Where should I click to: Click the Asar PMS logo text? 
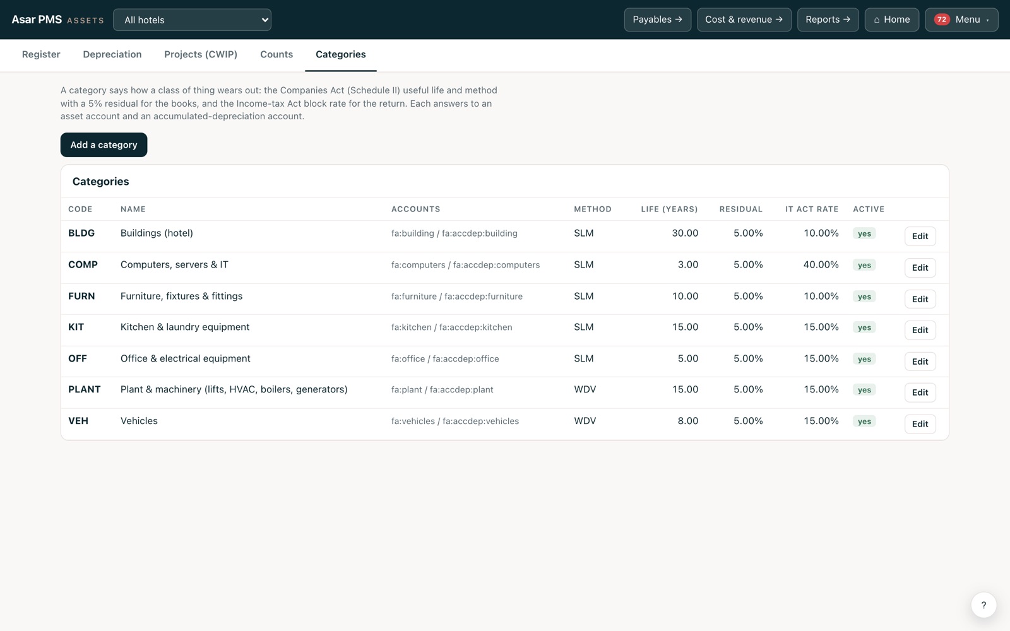pos(37,20)
